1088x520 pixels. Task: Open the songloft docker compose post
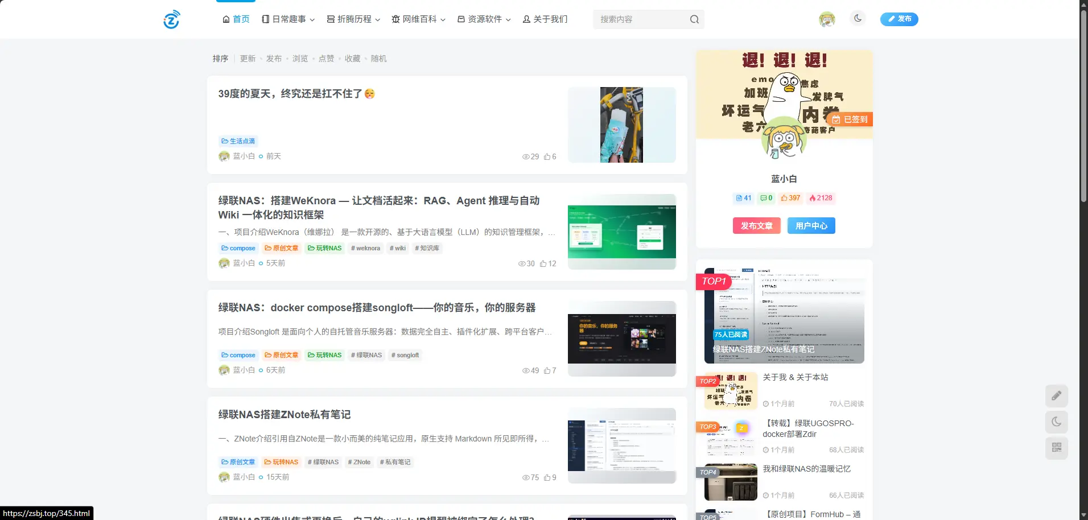377,308
